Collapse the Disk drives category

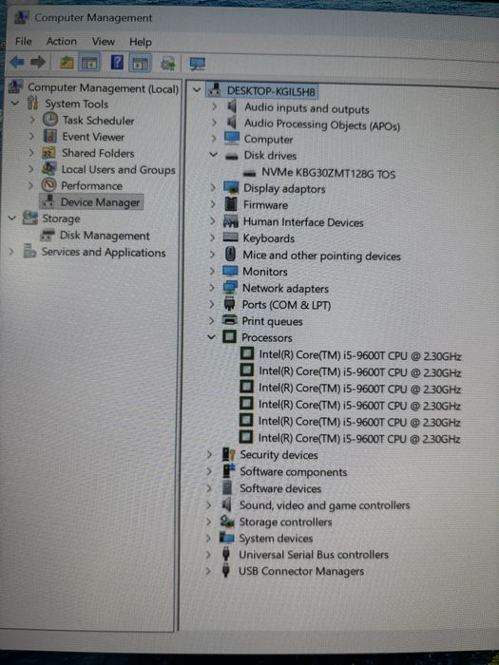214,155
